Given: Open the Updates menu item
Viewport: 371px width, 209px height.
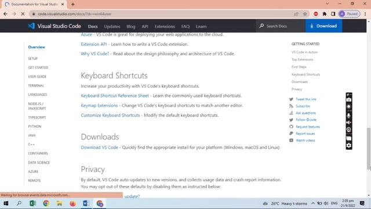Looking at the screenshot, I should (112, 26).
